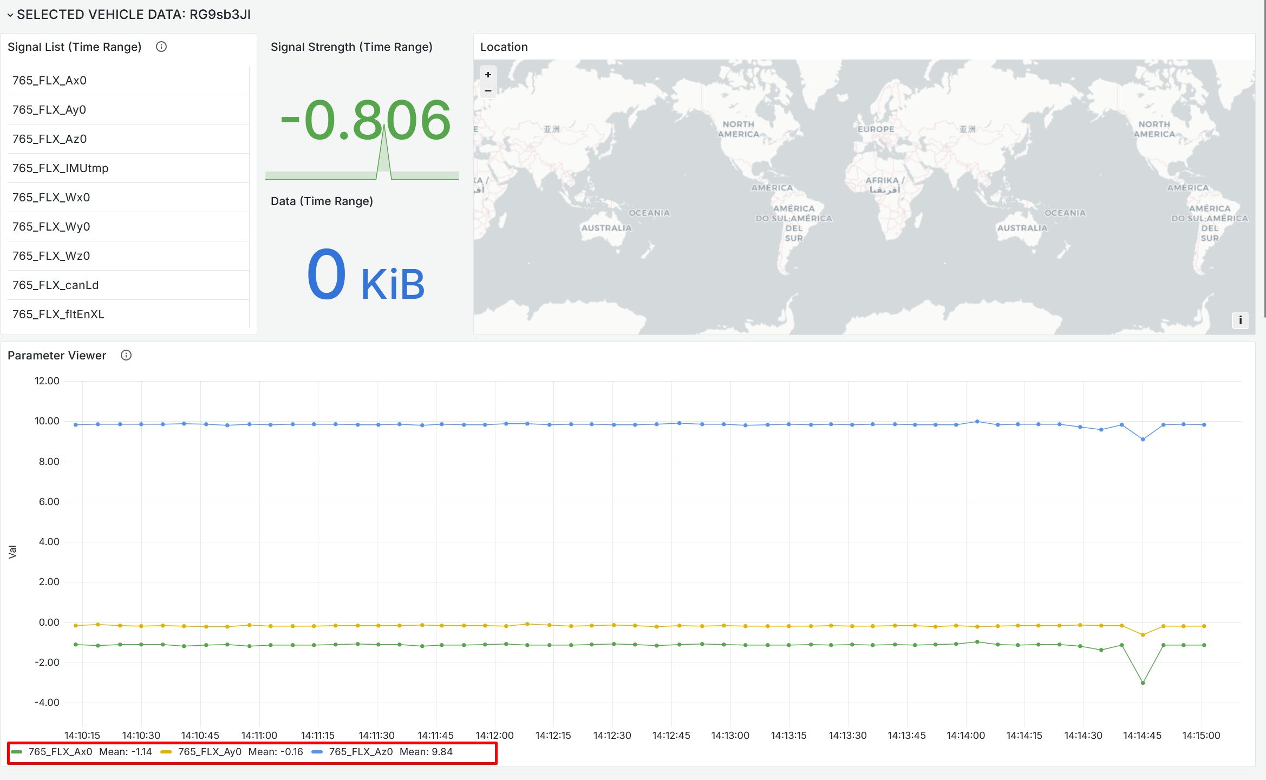Click the Ax0 dip point near 14:14:45

pyautogui.click(x=1143, y=683)
